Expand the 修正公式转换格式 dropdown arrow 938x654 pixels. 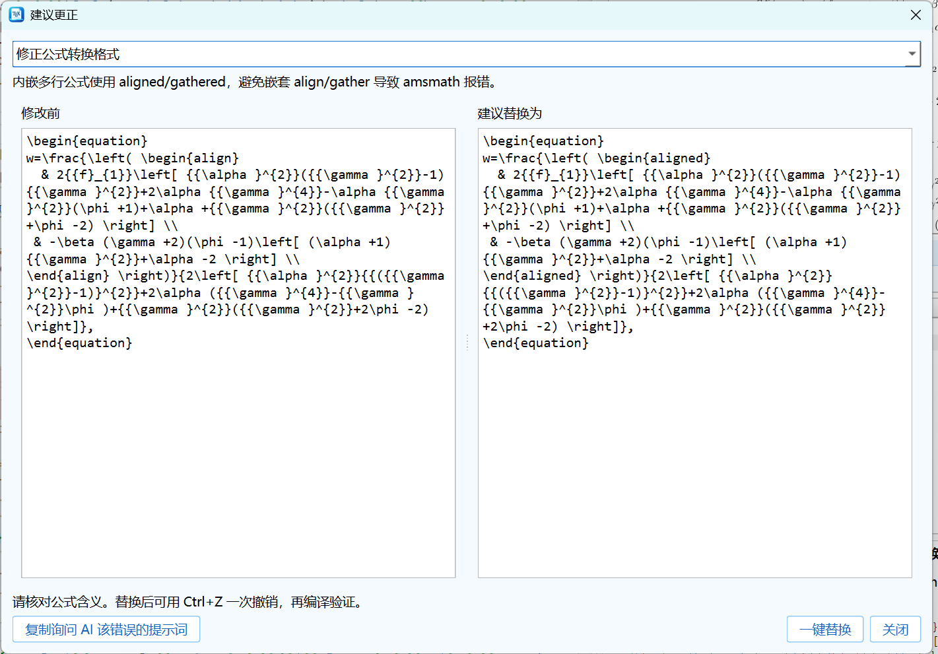click(912, 54)
